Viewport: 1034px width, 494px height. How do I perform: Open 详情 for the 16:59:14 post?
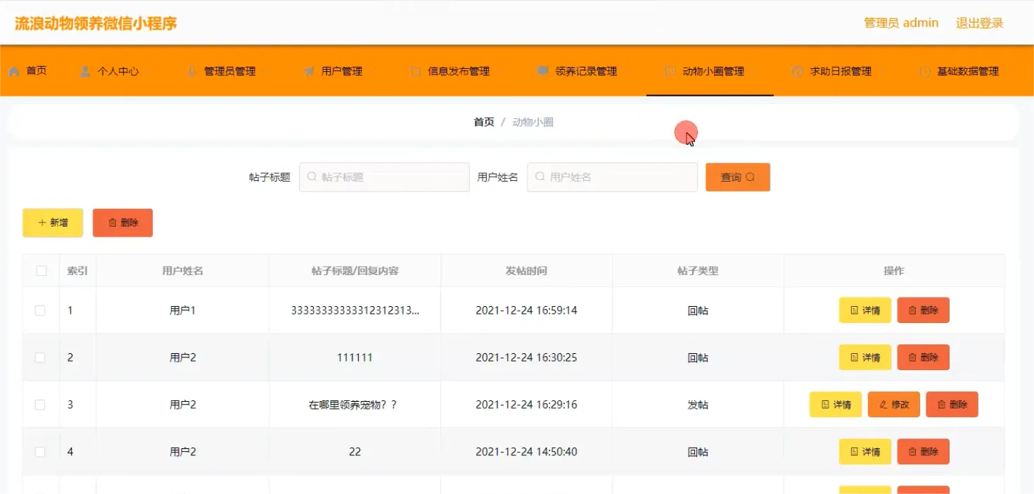coord(865,310)
